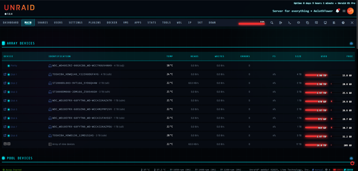Open the Tools tab
The image size is (358, 171).
[x=166, y=23]
